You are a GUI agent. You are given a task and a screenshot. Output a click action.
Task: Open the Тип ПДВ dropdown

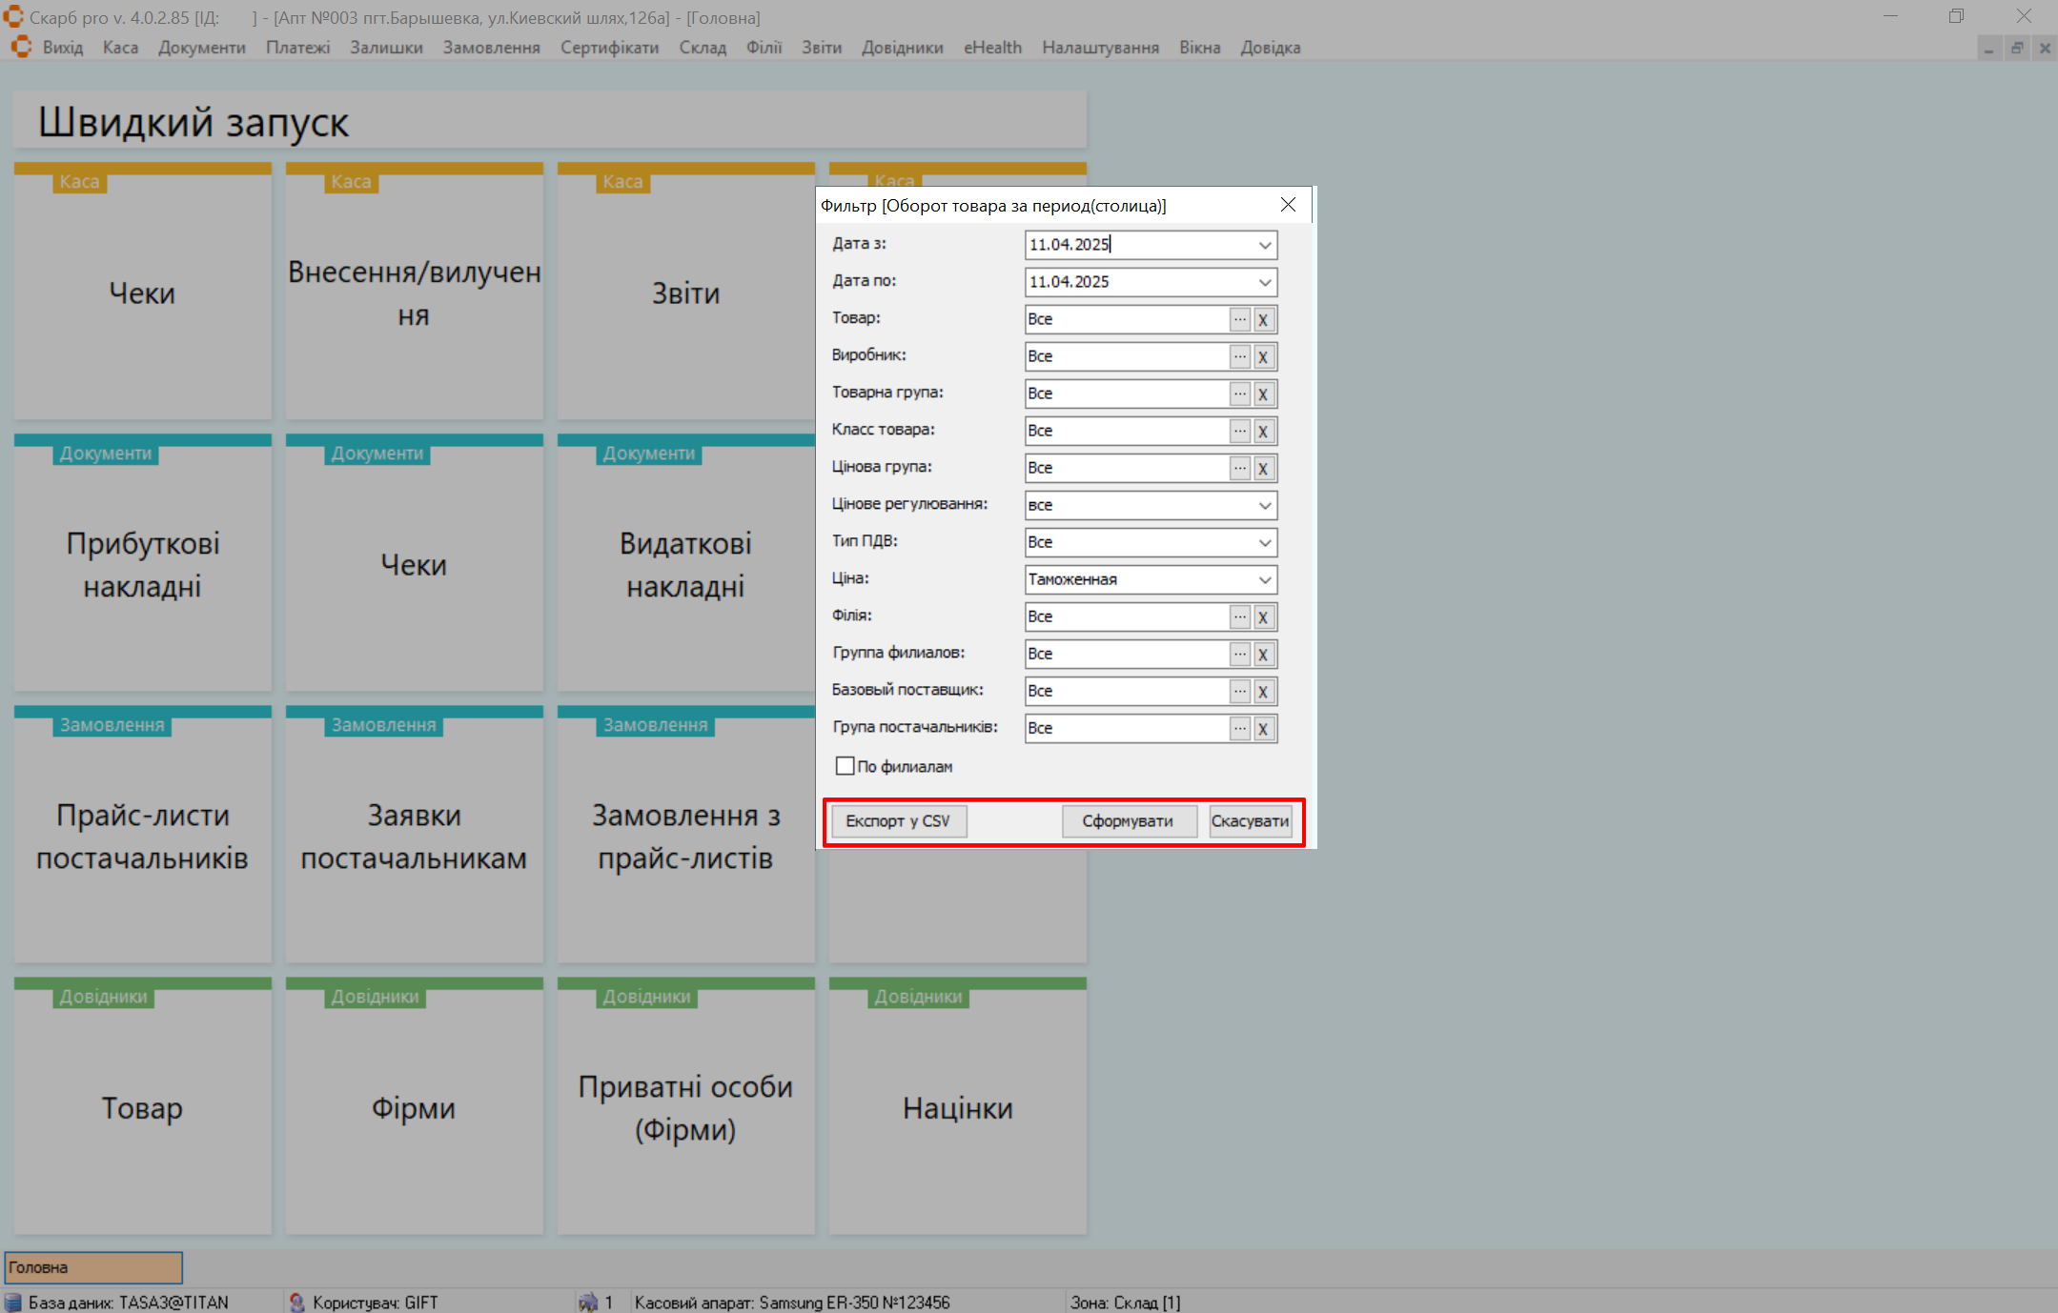[x=1264, y=542]
